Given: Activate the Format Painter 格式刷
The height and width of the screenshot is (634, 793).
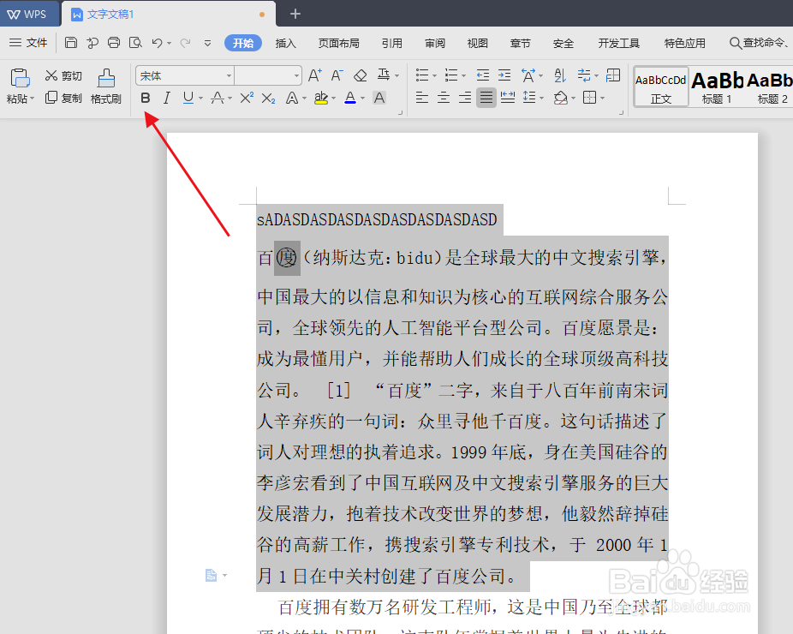Looking at the screenshot, I should 105,86.
